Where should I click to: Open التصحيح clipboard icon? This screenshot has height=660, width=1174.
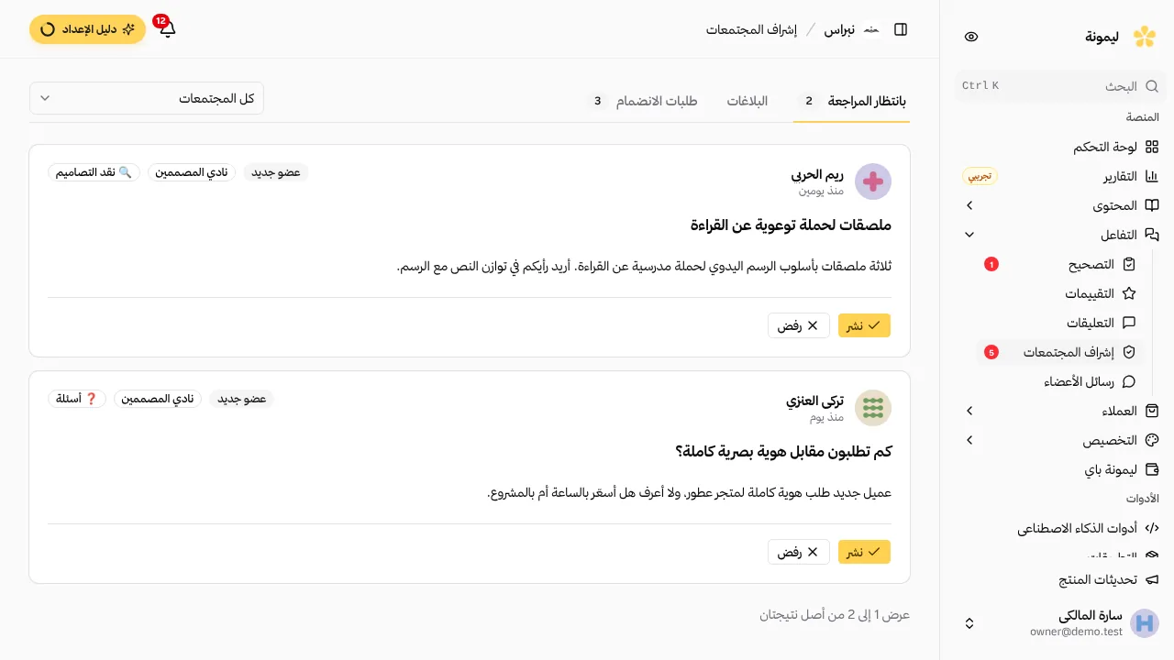click(x=1129, y=264)
